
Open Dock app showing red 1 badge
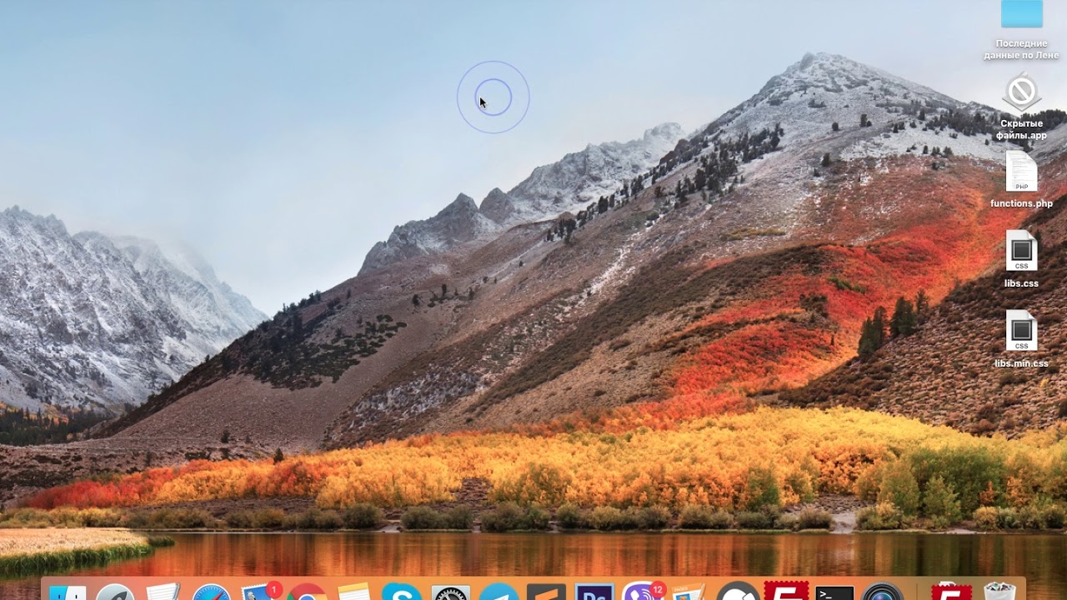click(261, 592)
